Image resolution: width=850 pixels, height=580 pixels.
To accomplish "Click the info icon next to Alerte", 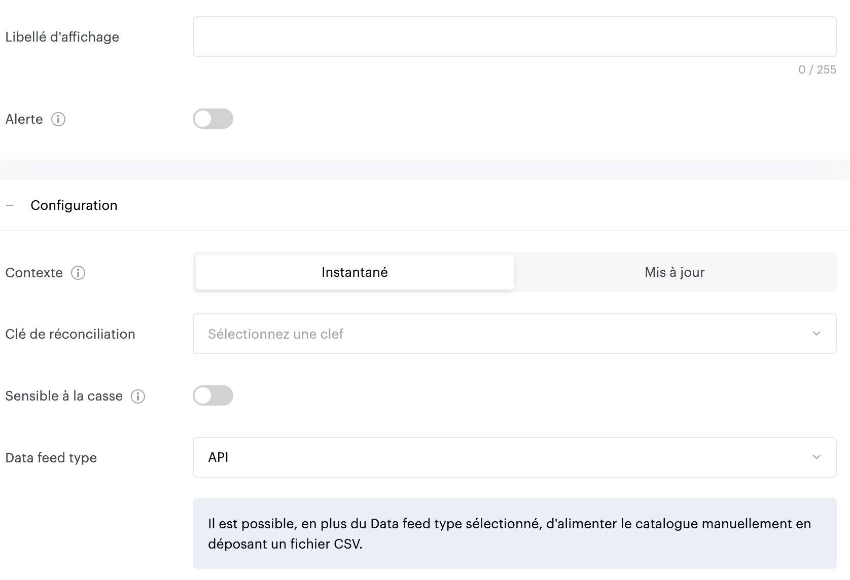I will (59, 119).
